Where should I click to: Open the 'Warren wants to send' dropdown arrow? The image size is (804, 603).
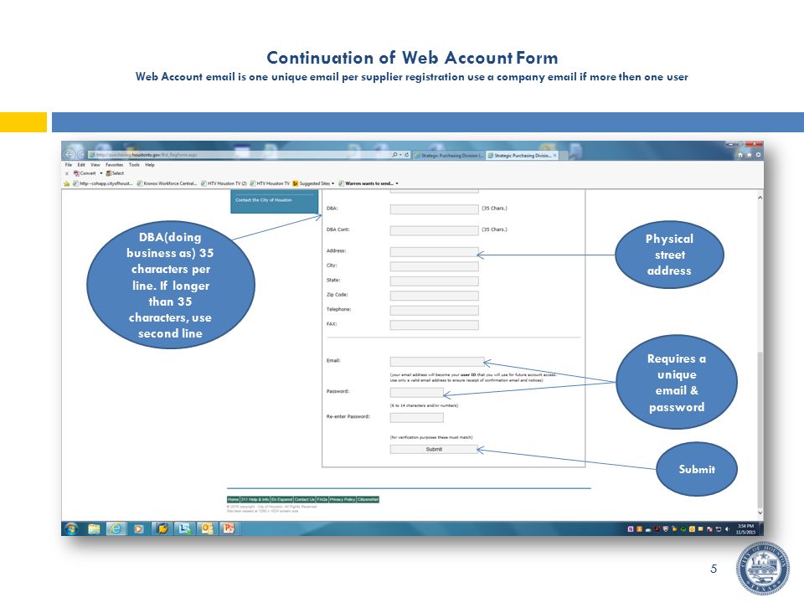pyautogui.click(x=397, y=183)
